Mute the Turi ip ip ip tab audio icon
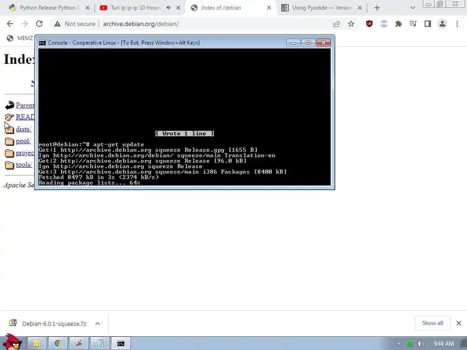 [x=169, y=8]
